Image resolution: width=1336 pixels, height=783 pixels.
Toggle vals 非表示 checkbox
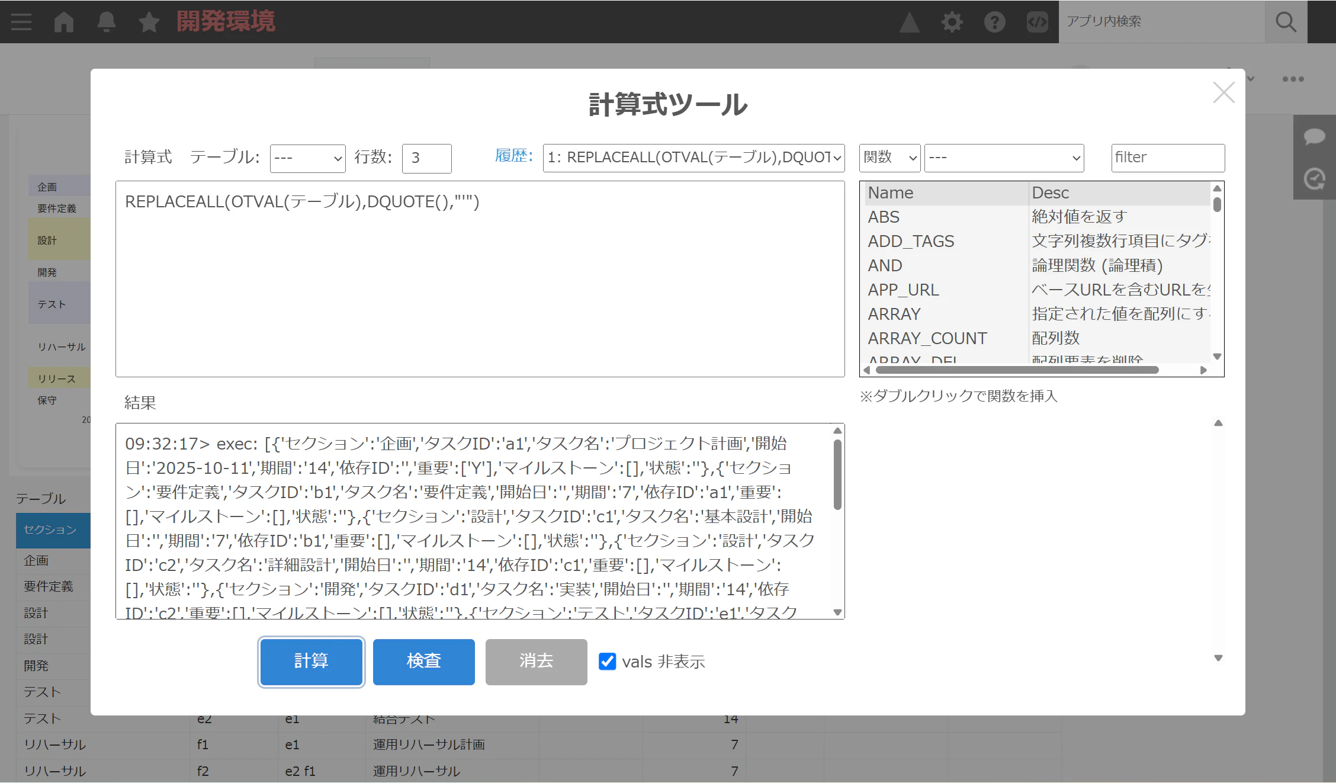click(x=607, y=661)
